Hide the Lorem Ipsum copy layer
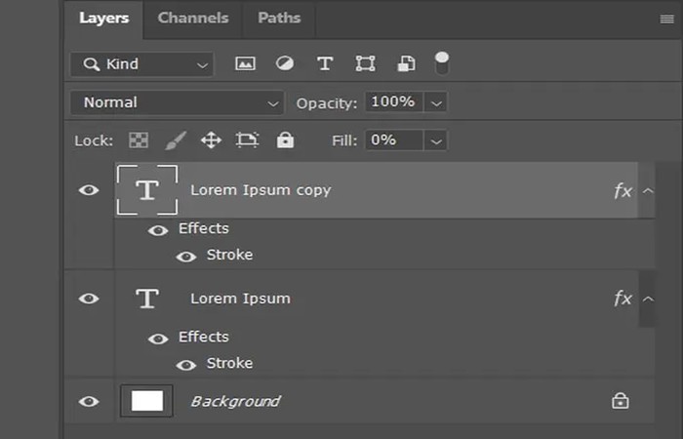 click(89, 190)
